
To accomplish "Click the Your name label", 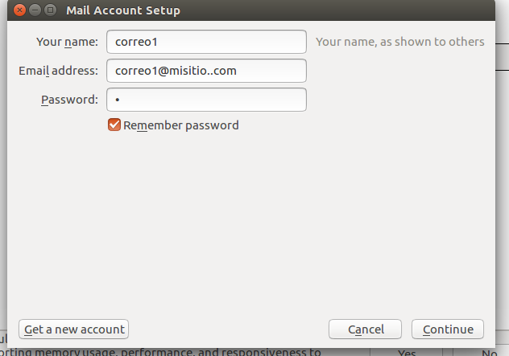I will [x=67, y=42].
